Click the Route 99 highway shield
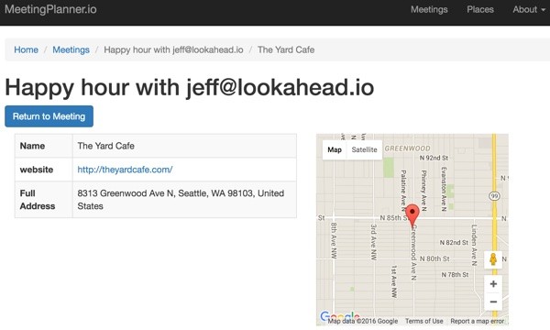The height and width of the screenshot is (330, 550). 494,196
